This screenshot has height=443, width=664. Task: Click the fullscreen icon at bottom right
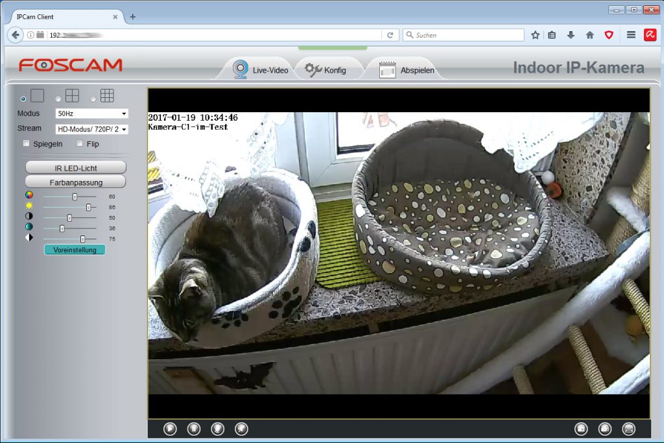(x=628, y=428)
